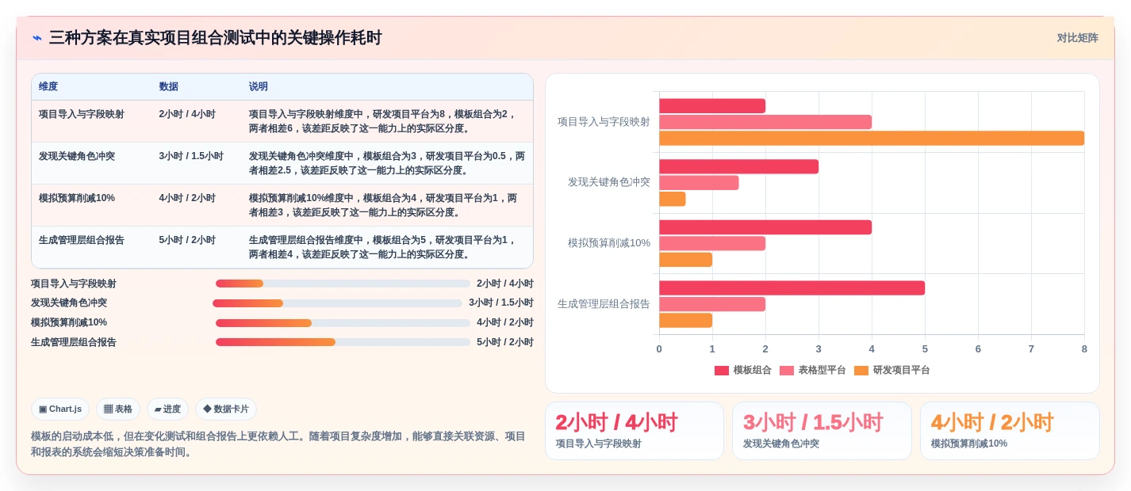Click the red 模板组合 bar for 生成管理层组合报告

[792, 287]
